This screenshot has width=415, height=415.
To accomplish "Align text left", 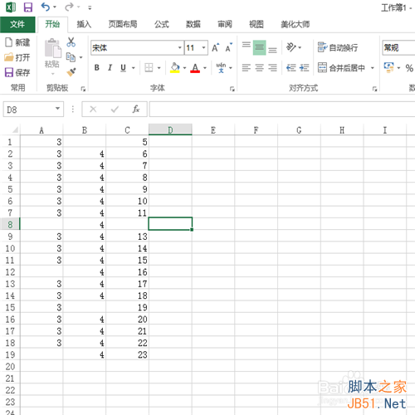I will click(x=247, y=68).
